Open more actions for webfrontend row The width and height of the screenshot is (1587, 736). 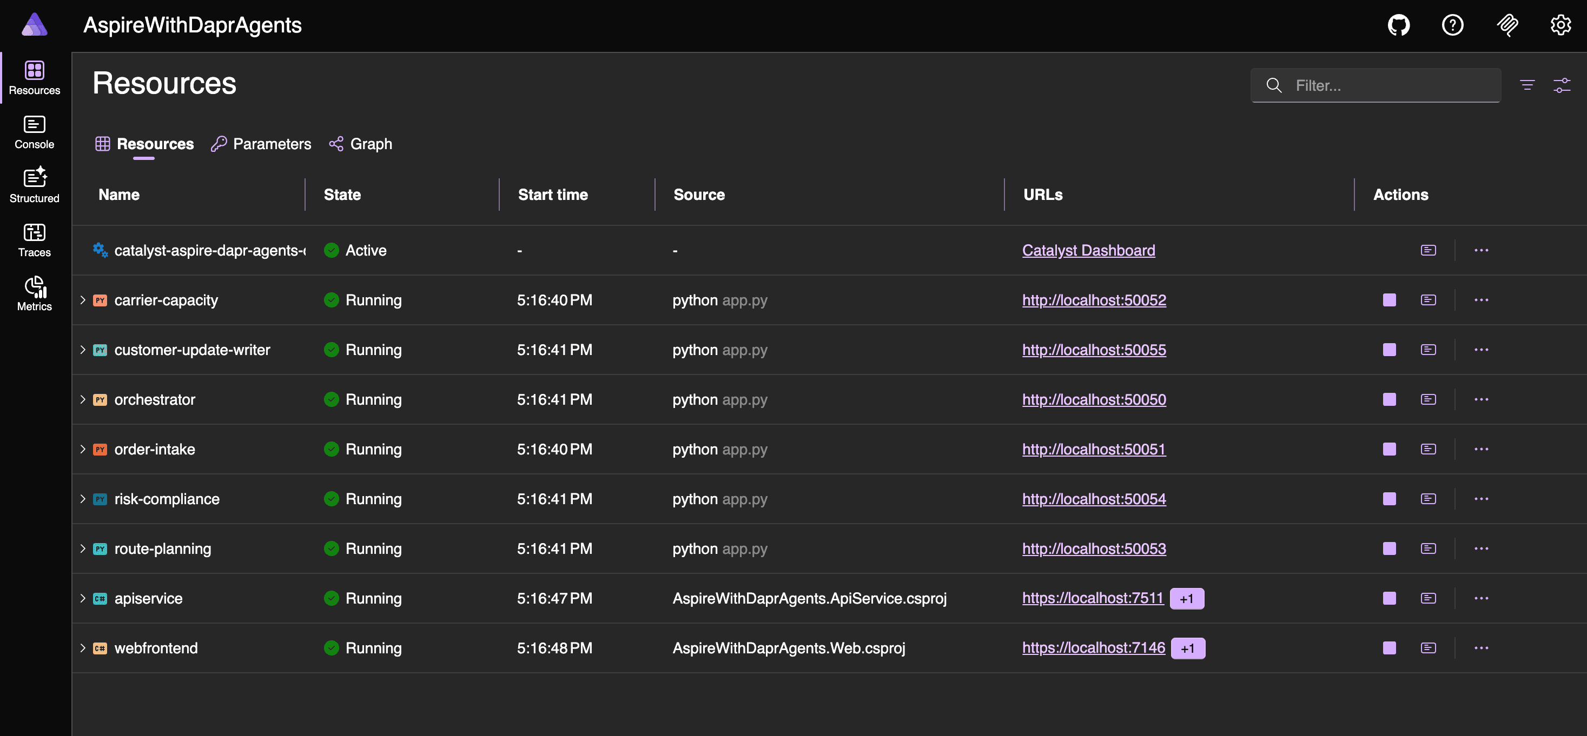coord(1481,648)
